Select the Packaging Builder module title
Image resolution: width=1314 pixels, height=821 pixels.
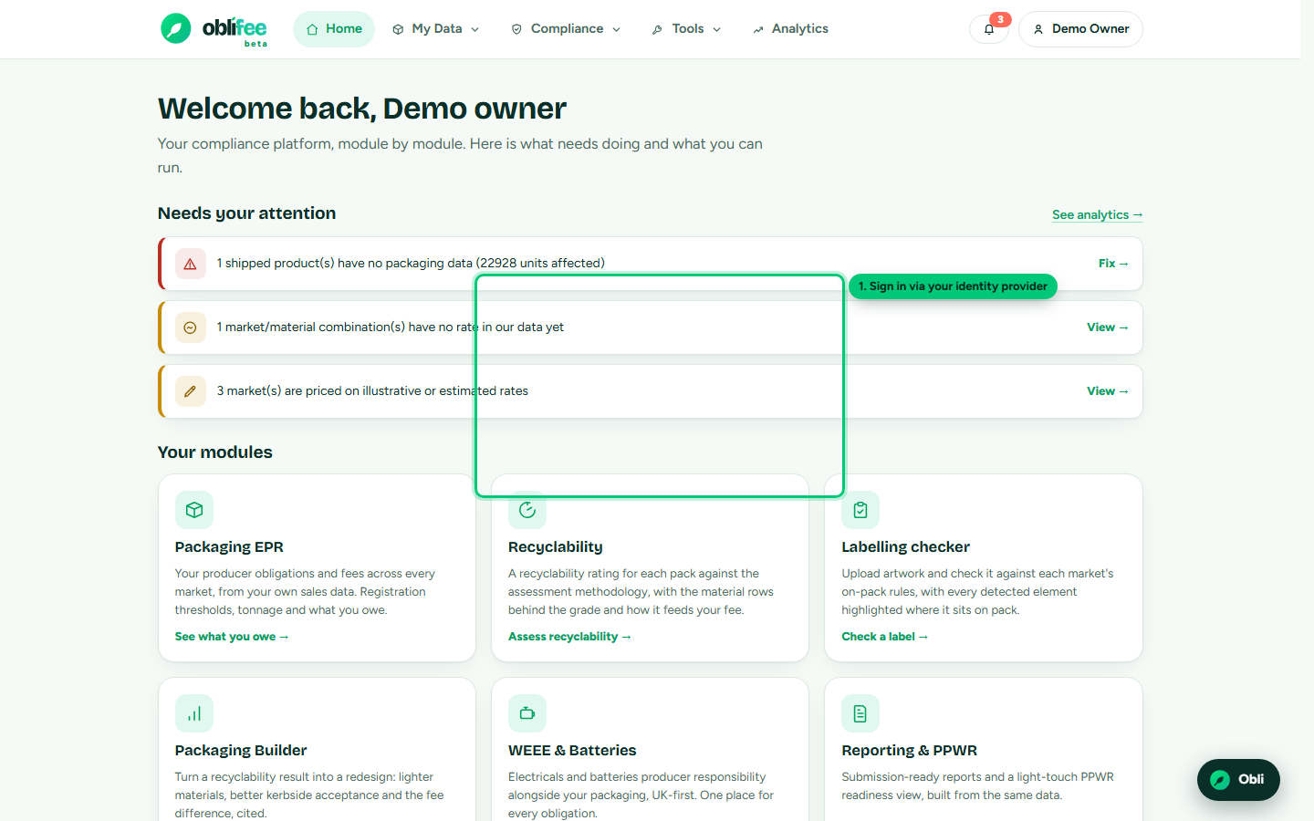coord(241,751)
